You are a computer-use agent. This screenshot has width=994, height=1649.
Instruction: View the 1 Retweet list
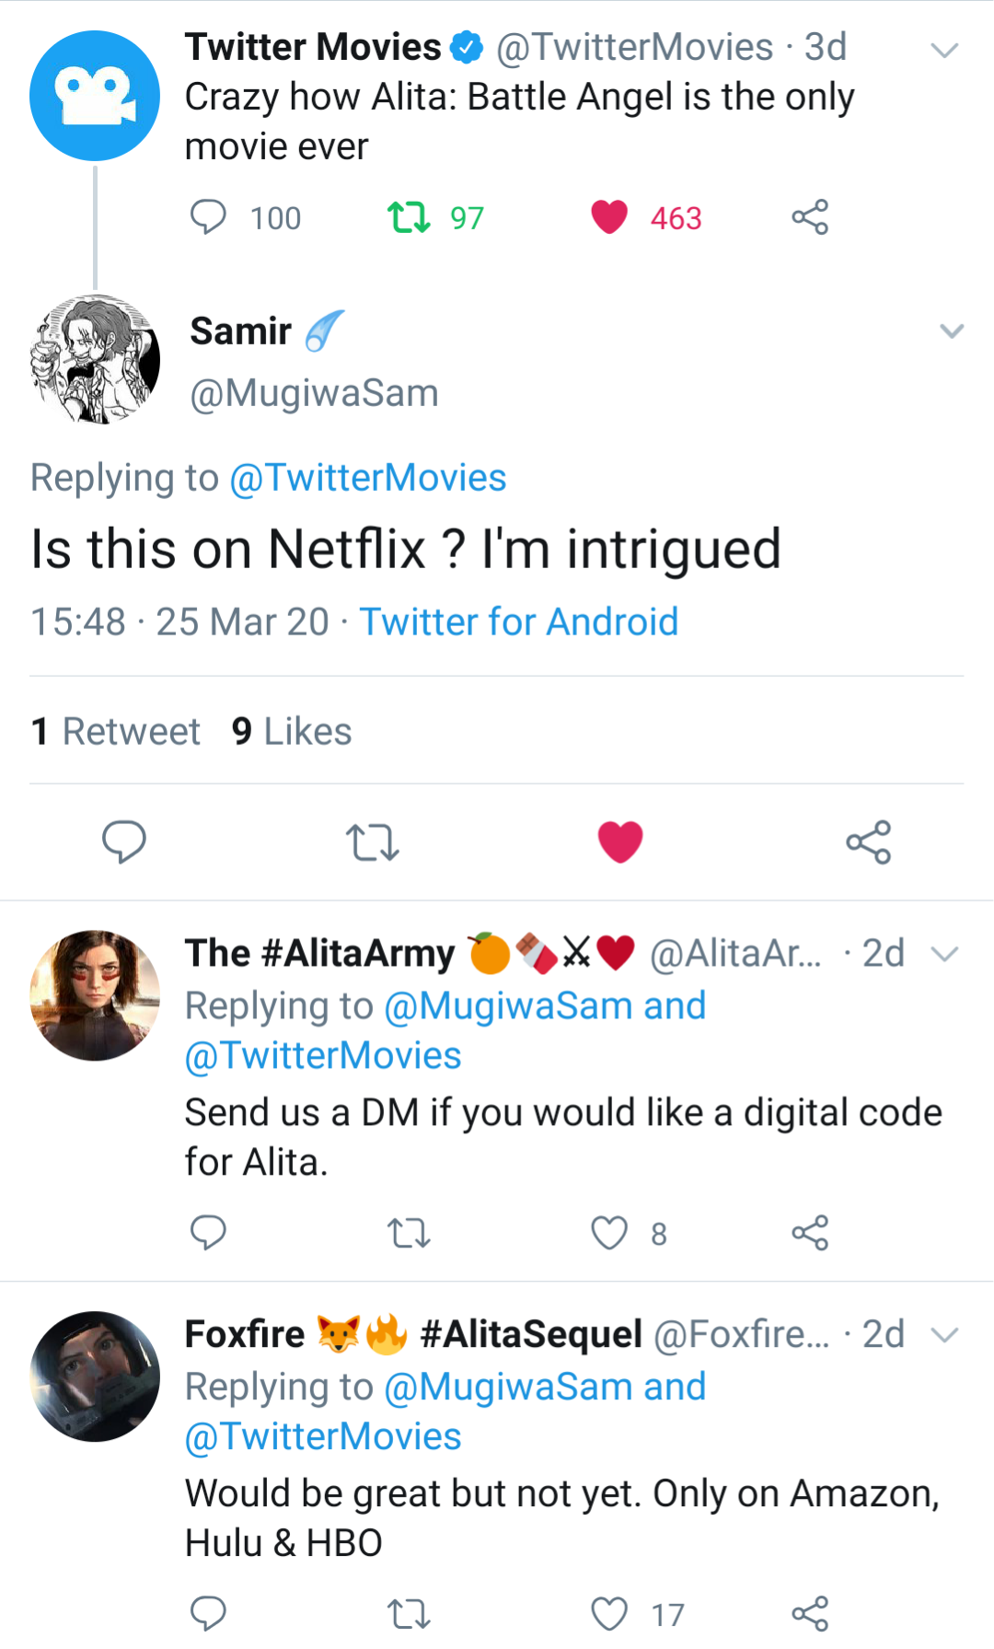pos(115,732)
